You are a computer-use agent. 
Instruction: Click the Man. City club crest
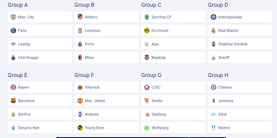tap(13, 17)
